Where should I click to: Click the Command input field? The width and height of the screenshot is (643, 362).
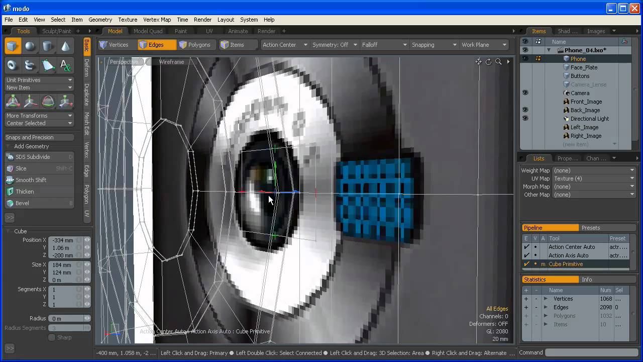592,353
